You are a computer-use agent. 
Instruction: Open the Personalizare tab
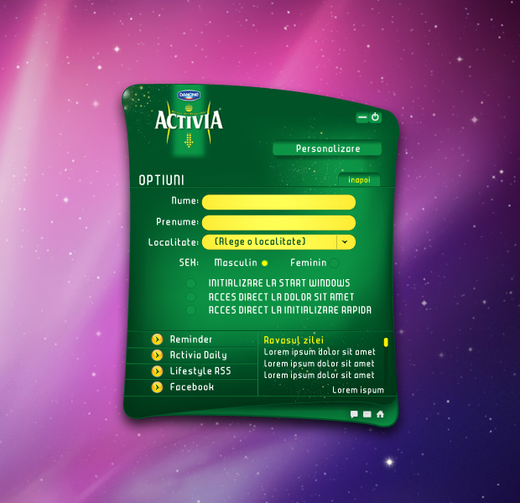[x=327, y=148]
